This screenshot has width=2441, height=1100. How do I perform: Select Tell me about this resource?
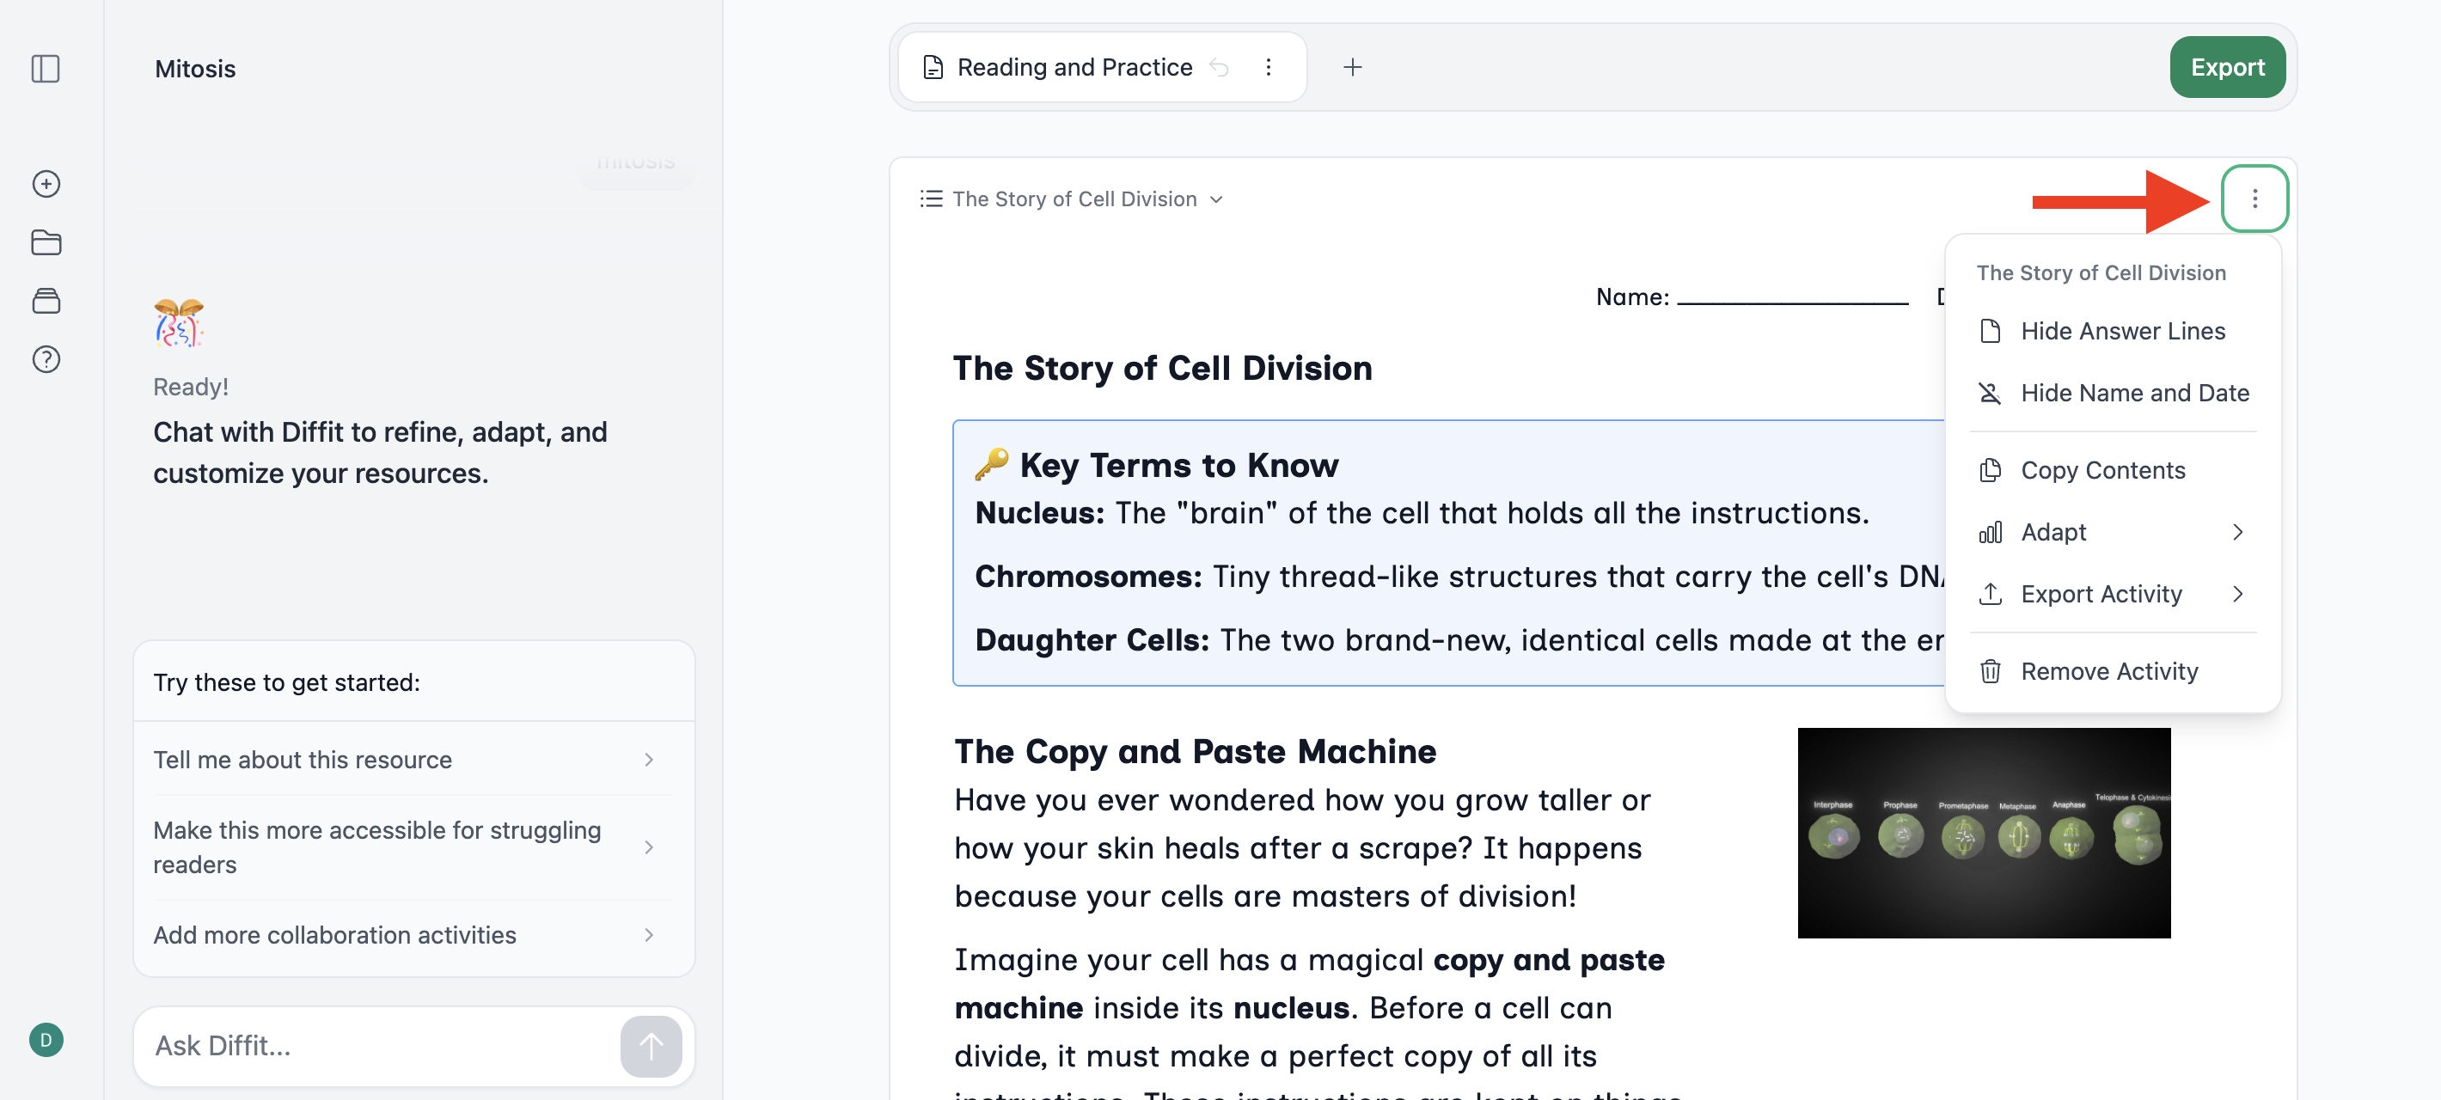(x=405, y=759)
